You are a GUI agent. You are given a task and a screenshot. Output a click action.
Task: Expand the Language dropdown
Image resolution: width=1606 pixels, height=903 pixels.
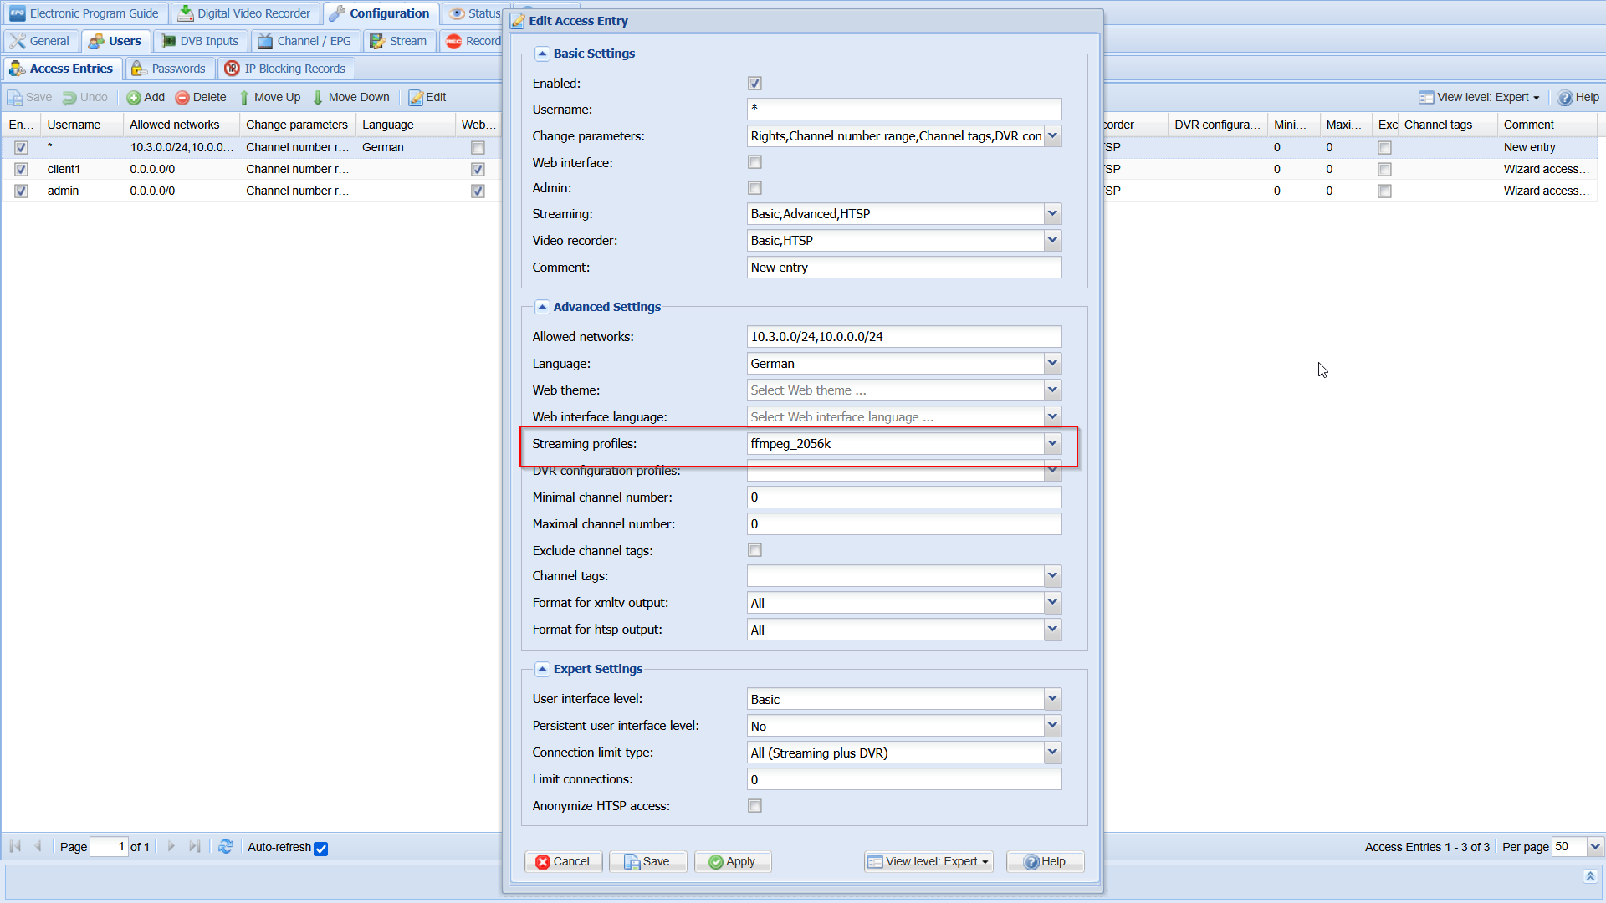pos(1052,364)
